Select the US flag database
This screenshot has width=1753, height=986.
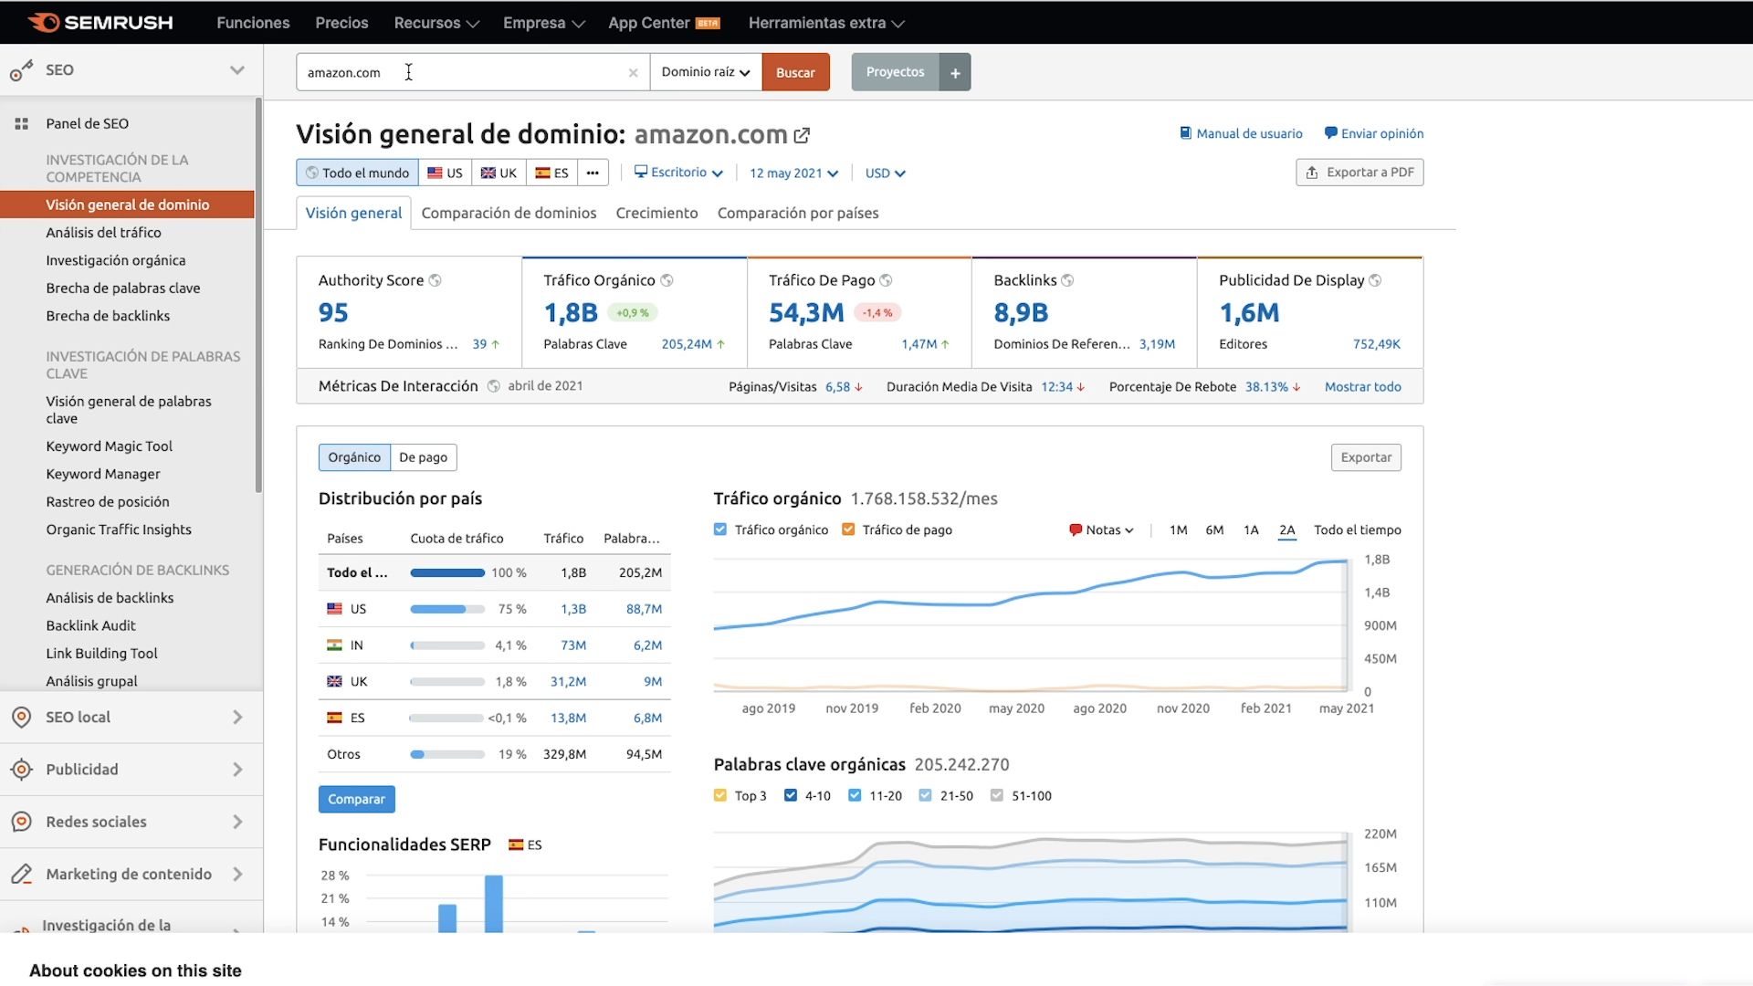pos(445,173)
